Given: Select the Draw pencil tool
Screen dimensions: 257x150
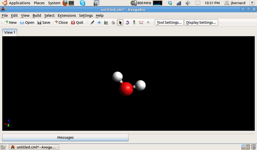Looking at the screenshot, I should point(92,23).
